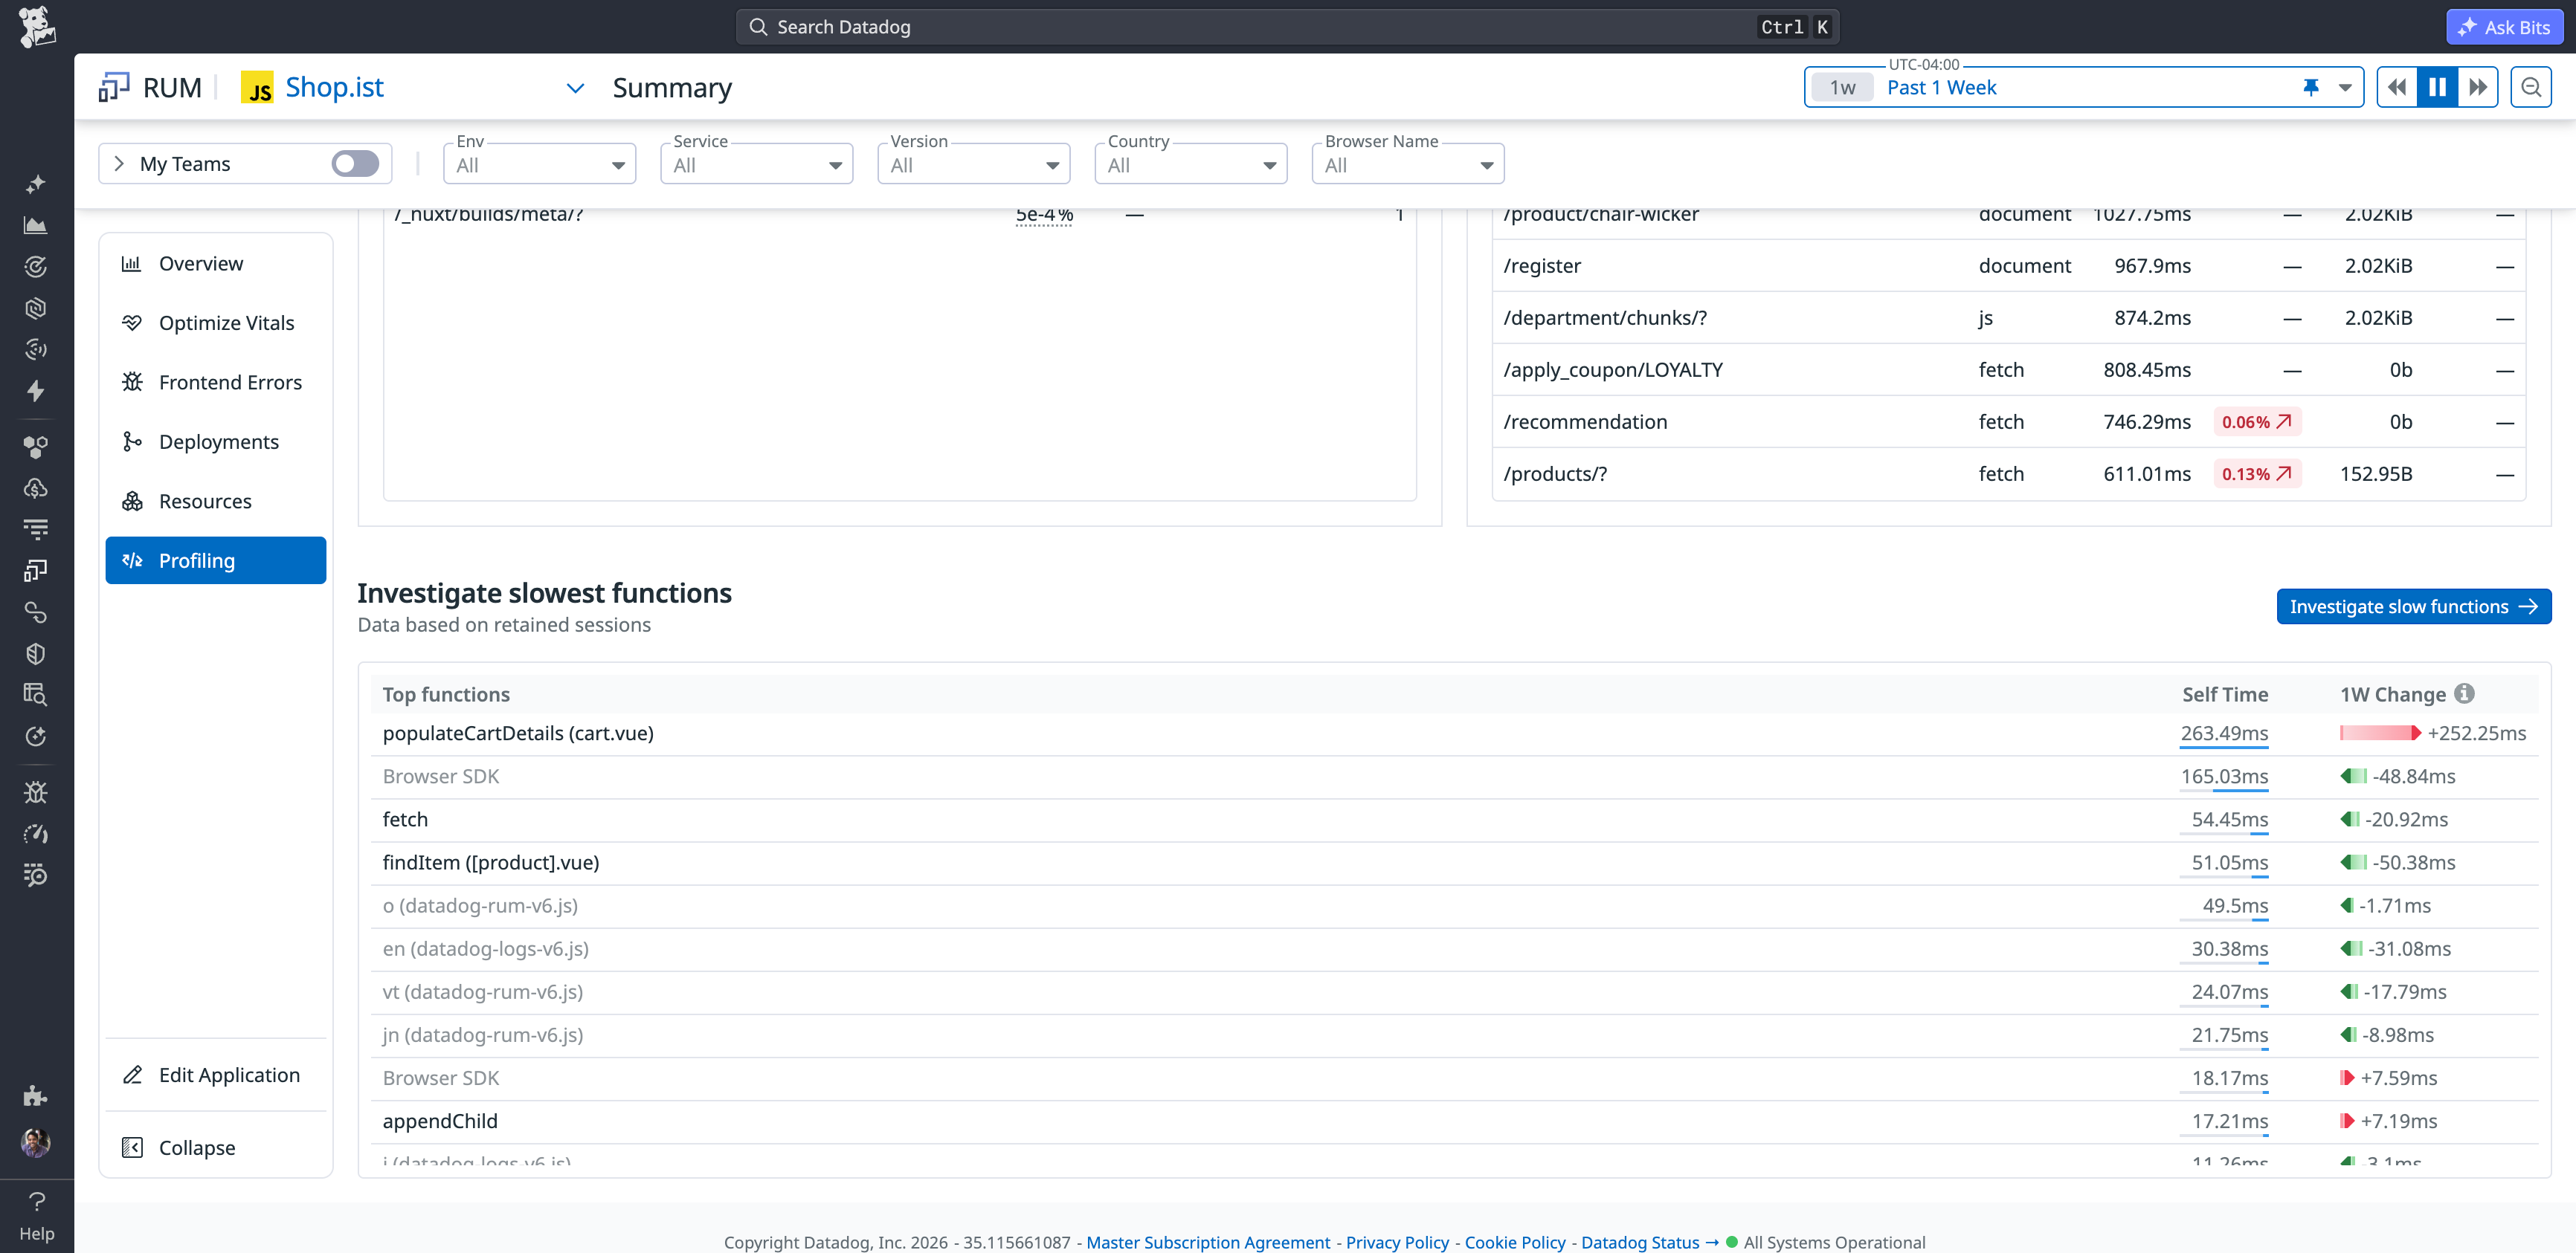Open the user avatar profile
The image size is (2576, 1253).
pos(36,1142)
